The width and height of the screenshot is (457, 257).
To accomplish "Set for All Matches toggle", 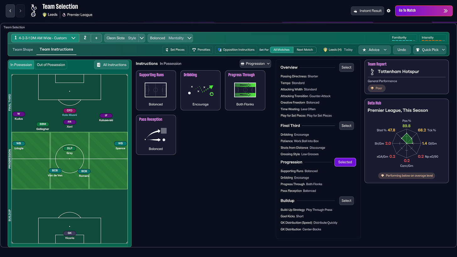I will tap(282, 50).
